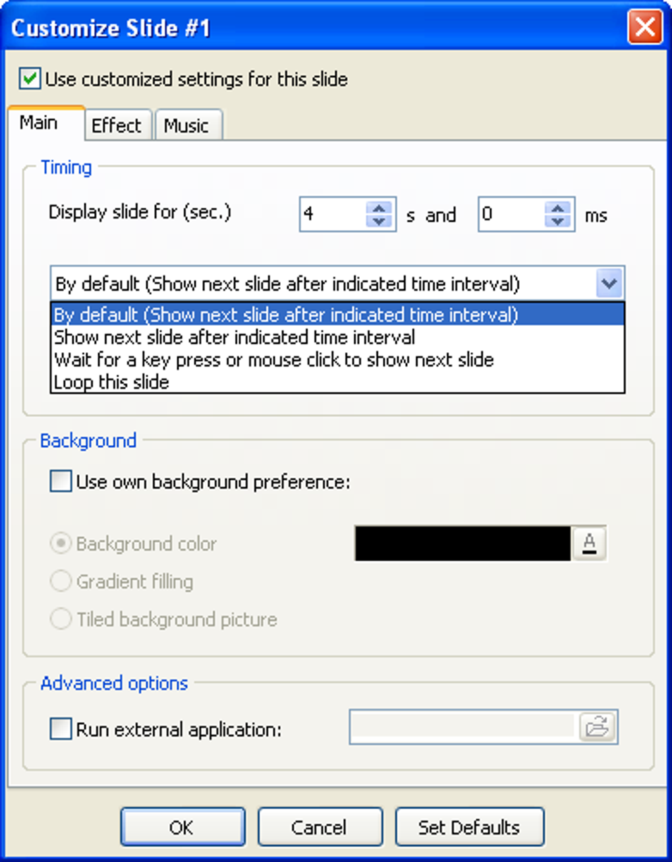672x862 pixels.
Task: Choose Loop this slide option
Action: tap(111, 383)
